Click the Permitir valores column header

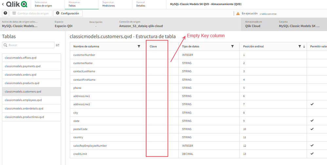click(318, 46)
